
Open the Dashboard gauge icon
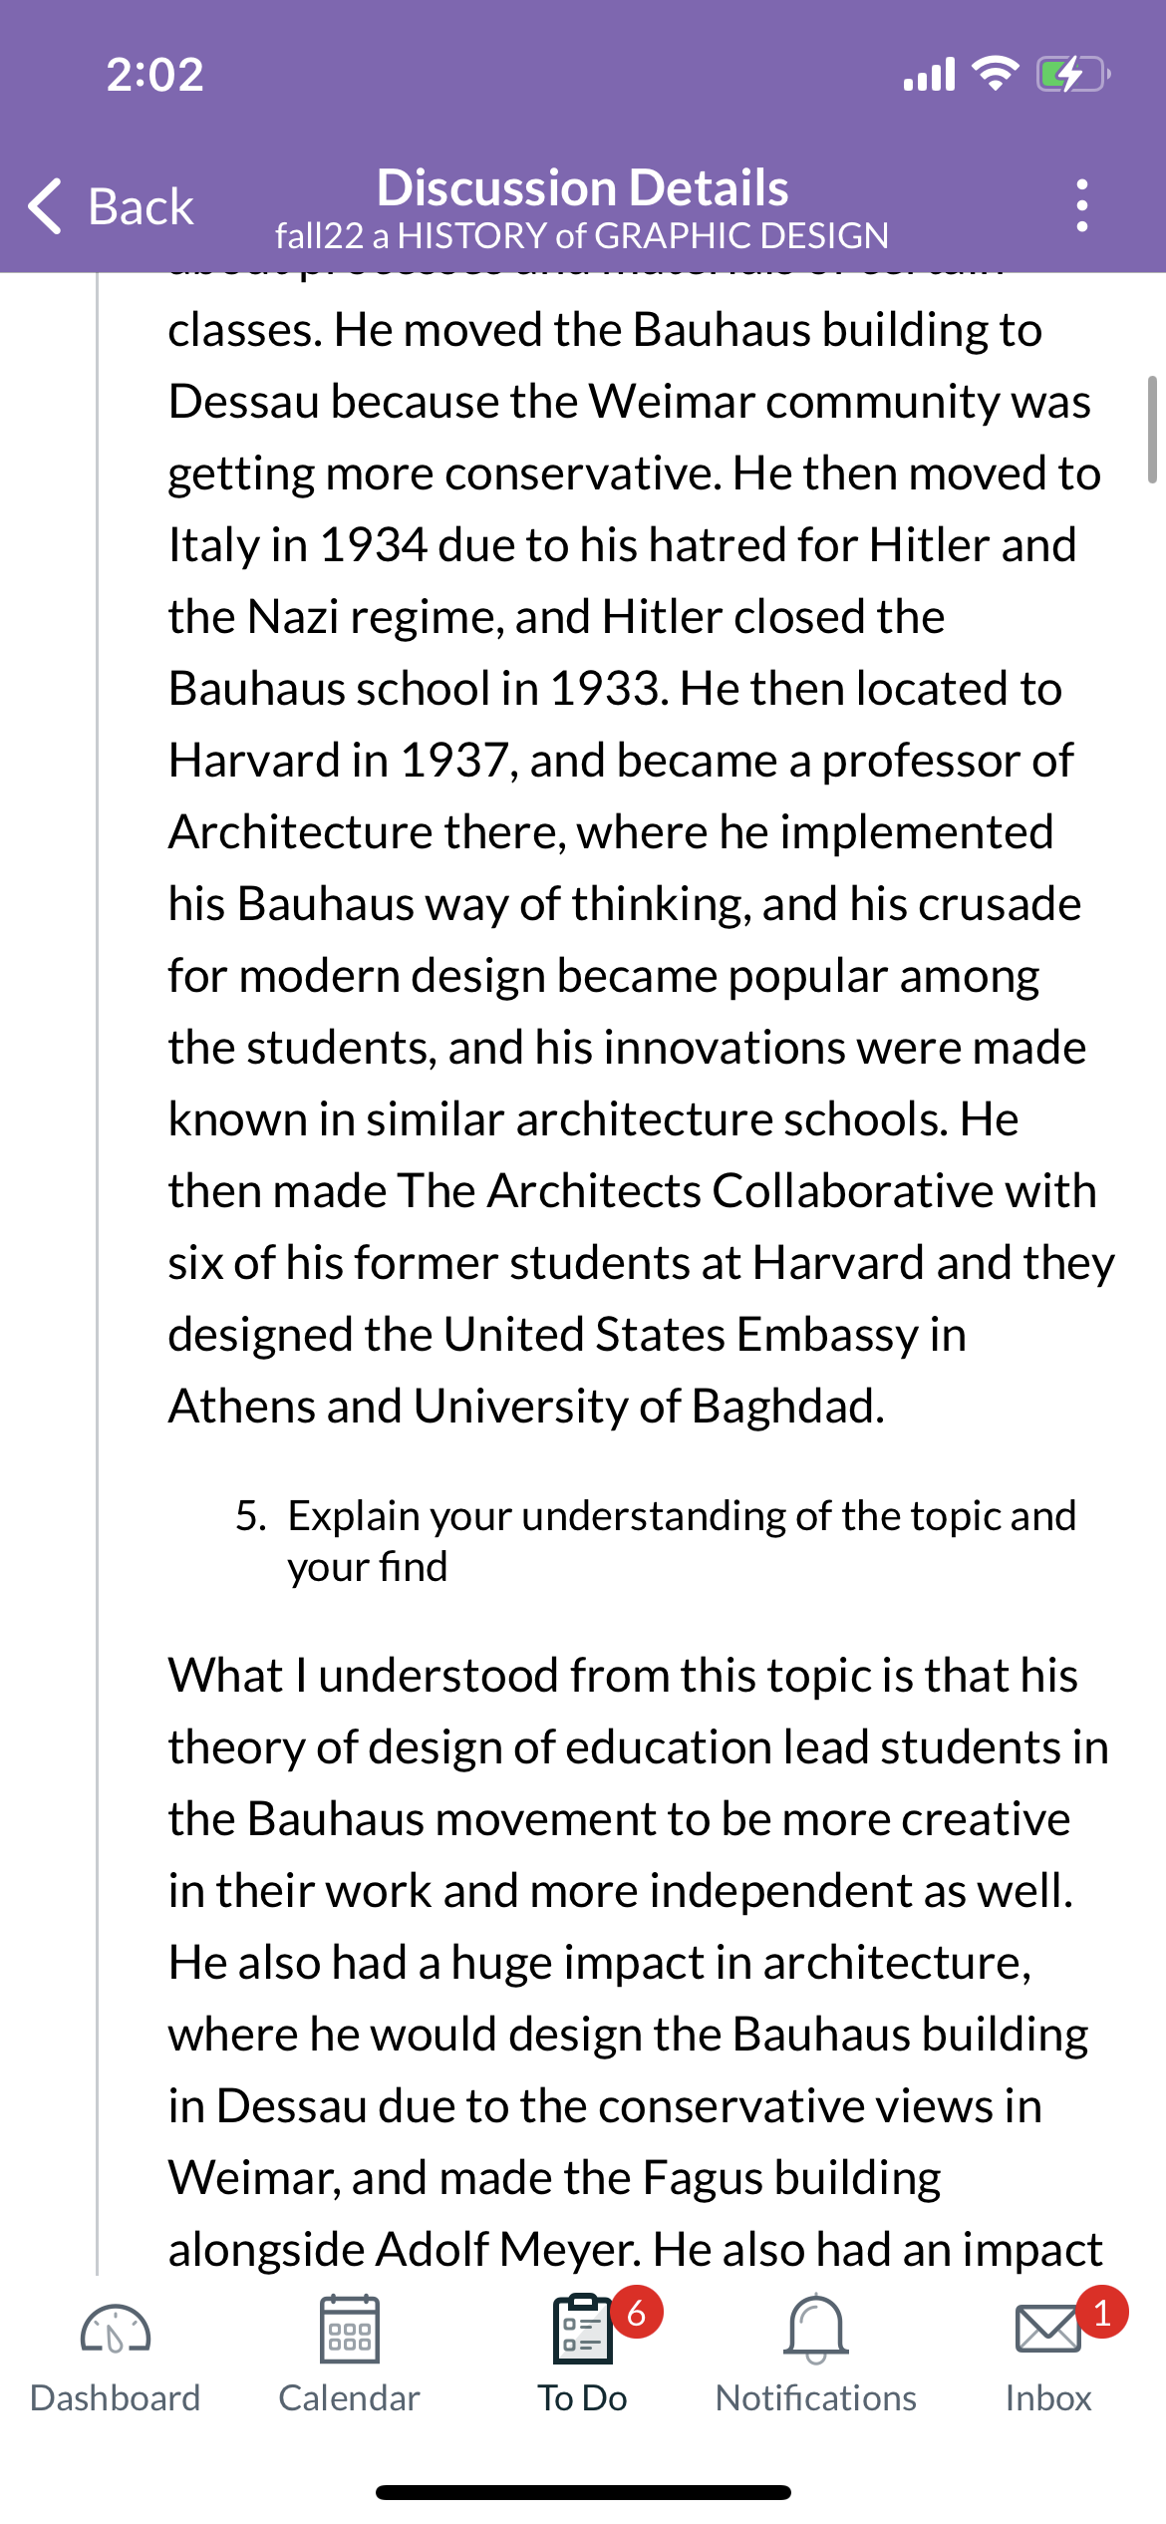coord(116,2331)
